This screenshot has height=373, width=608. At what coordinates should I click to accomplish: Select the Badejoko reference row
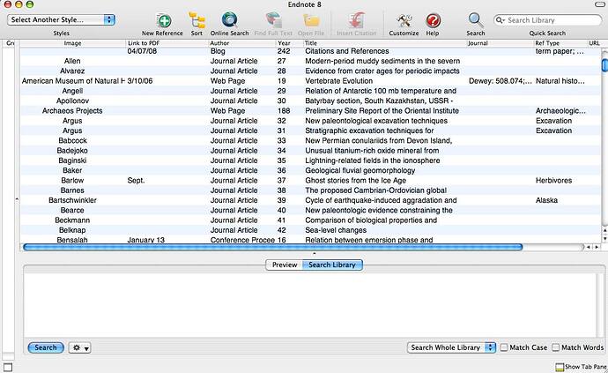pos(310,151)
